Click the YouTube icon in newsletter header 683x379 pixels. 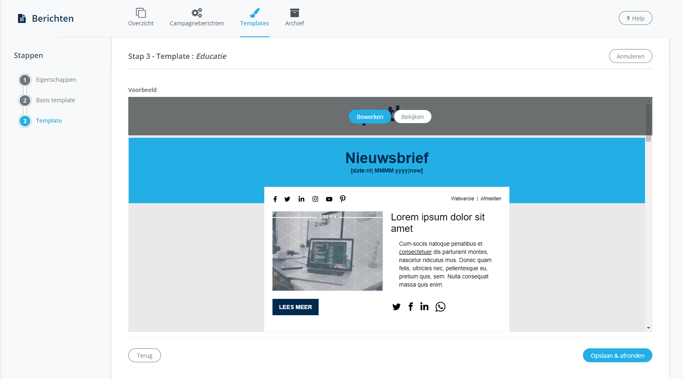329,199
